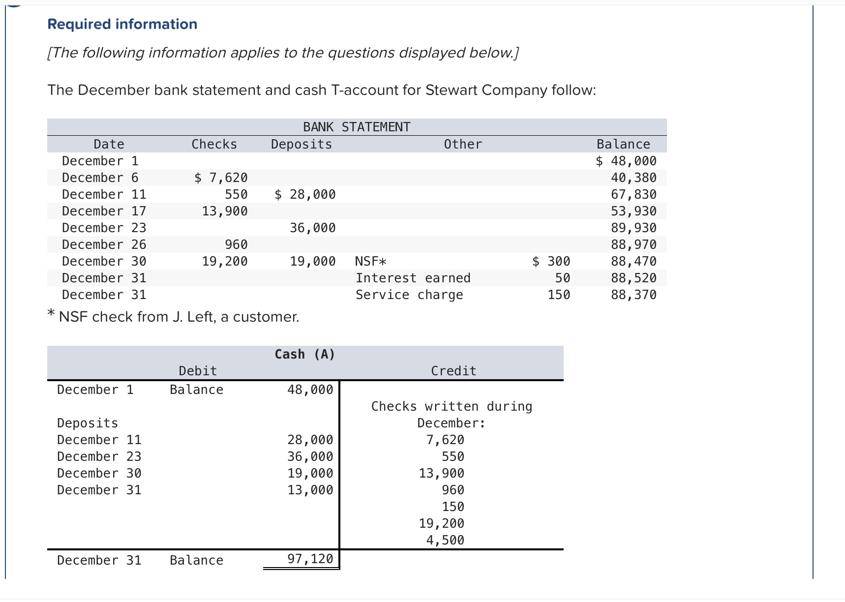Screen dimensions: 845x602
Task: Select the 13,000 December 31 deposit
Action: click(x=310, y=490)
